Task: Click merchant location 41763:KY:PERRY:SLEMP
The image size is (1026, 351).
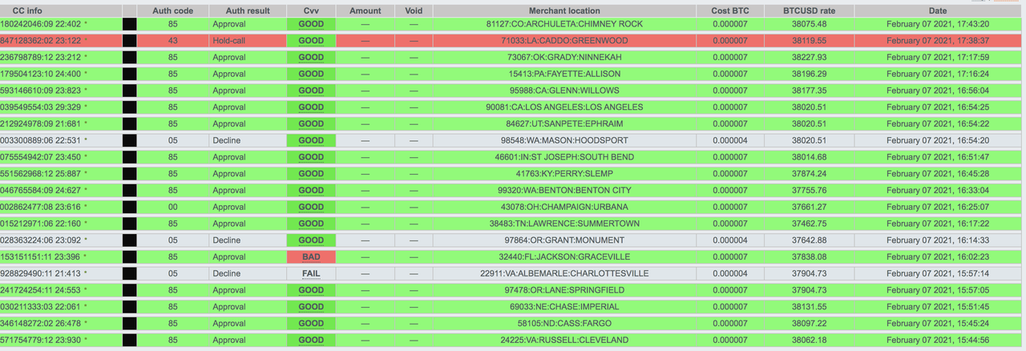Action: (x=564, y=173)
